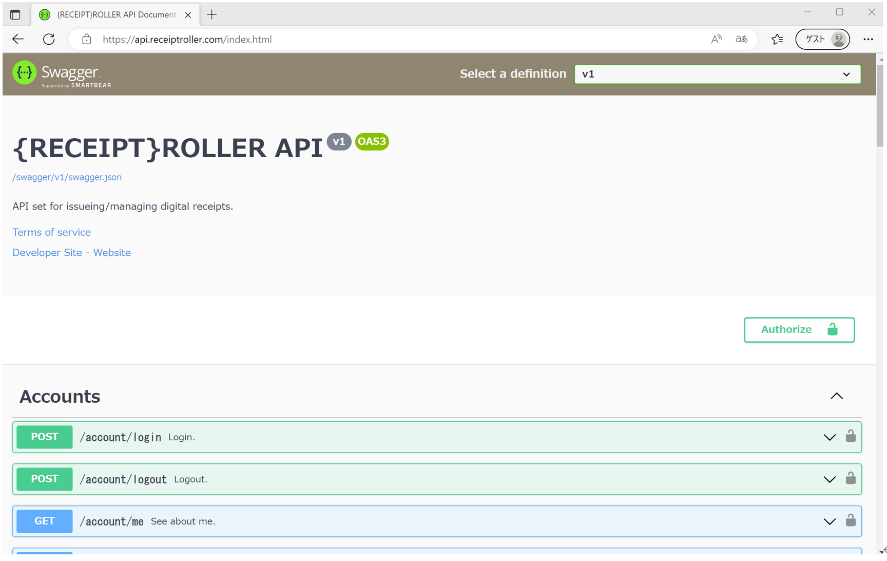Screen dimensions: 887x561
Task: Select the RECEIPTROLLER API Document tab
Action: (116, 14)
